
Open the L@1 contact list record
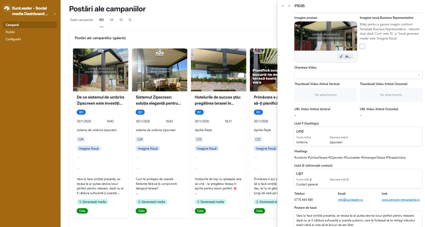coord(358,179)
